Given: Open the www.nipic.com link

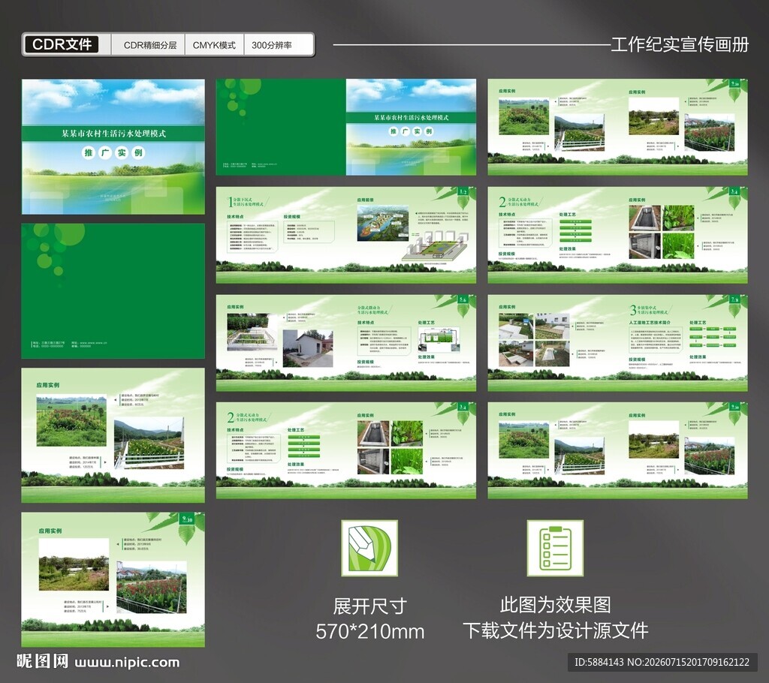Looking at the screenshot, I should 128,663.
